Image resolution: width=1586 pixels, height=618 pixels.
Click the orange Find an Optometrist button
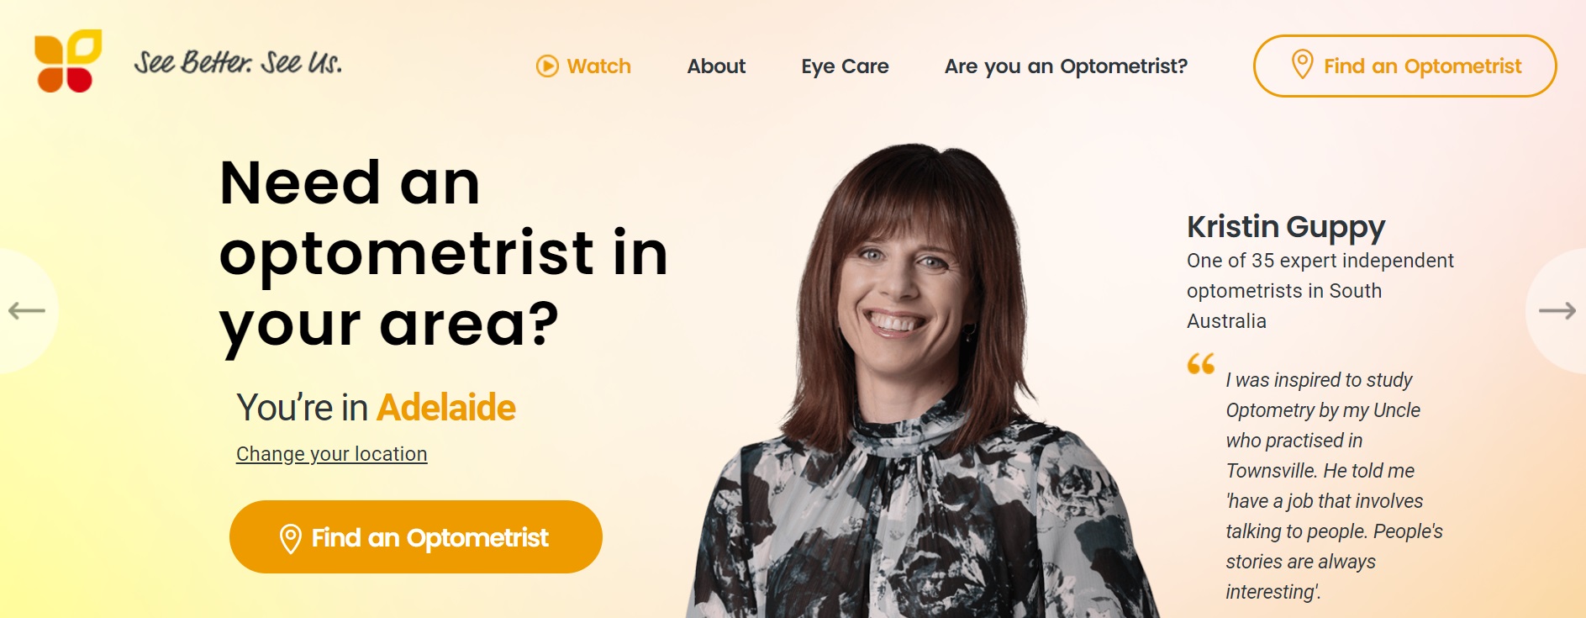(416, 536)
